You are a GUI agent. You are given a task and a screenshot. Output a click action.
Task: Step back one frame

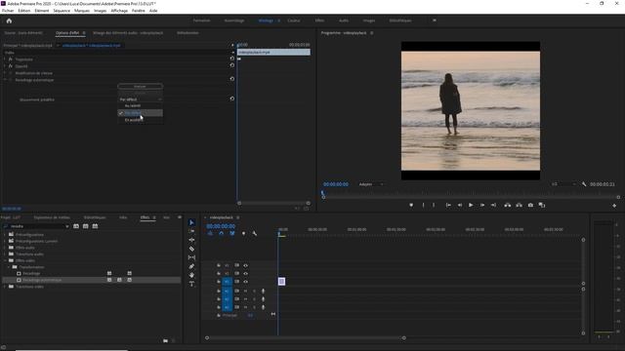(x=460, y=205)
